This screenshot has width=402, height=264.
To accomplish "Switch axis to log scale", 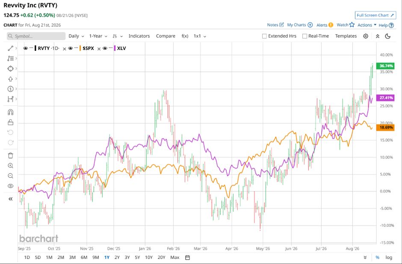I will (389, 257).
